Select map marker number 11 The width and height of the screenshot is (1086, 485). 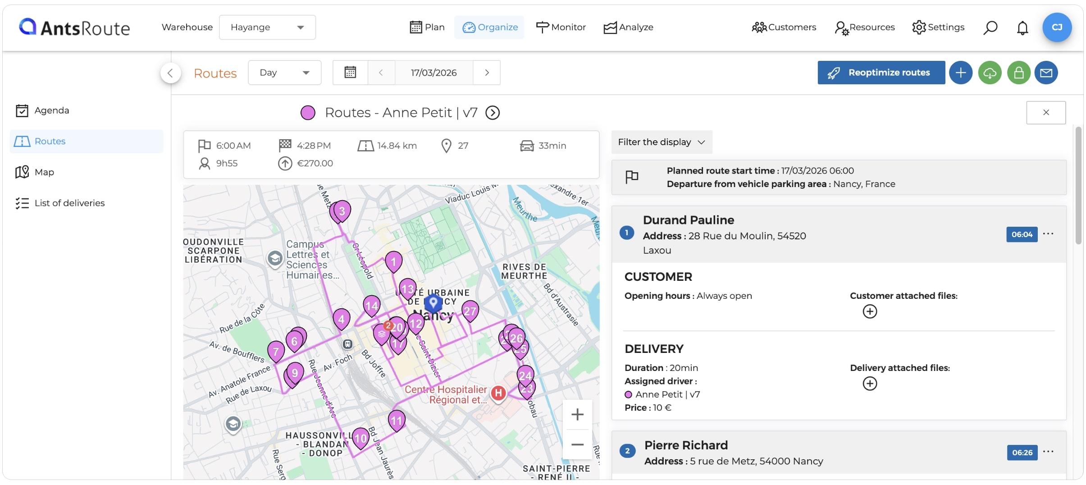(397, 421)
